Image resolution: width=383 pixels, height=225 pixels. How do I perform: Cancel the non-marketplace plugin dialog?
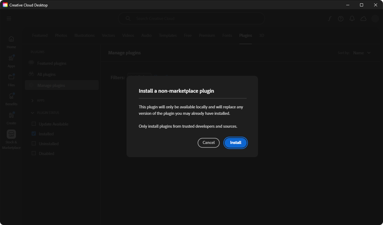[x=209, y=143]
